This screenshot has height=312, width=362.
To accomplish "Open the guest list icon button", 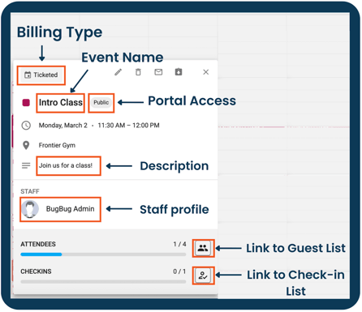I will pyautogui.click(x=203, y=248).
